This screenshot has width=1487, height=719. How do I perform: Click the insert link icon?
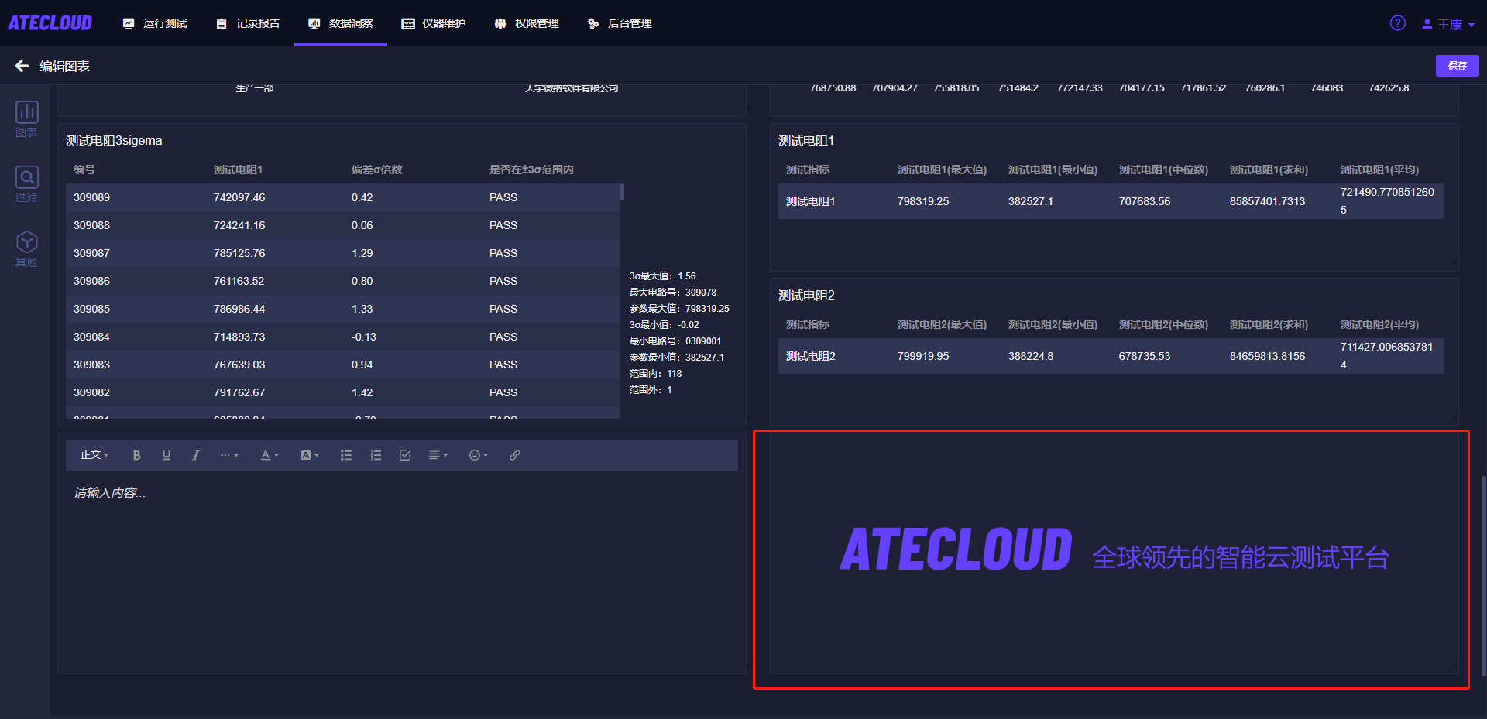click(x=515, y=455)
